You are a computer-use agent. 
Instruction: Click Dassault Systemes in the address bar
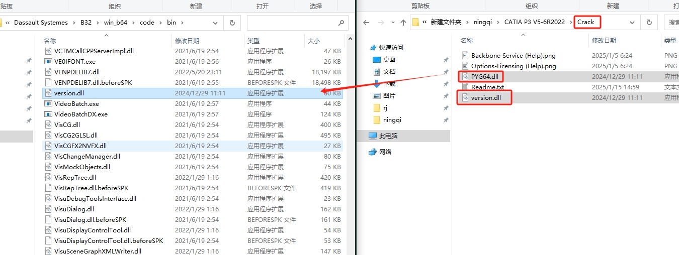tap(41, 23)
